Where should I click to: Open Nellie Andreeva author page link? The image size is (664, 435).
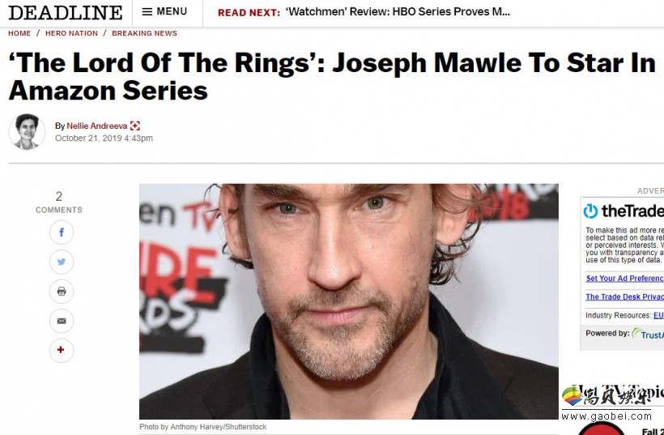click(x=97, y=126)
